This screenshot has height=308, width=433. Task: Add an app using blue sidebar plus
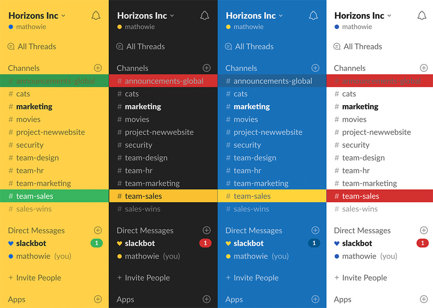coord(315,299)
